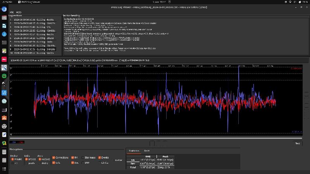Switch to the Drift tab
310x174 pixels.
147,151
